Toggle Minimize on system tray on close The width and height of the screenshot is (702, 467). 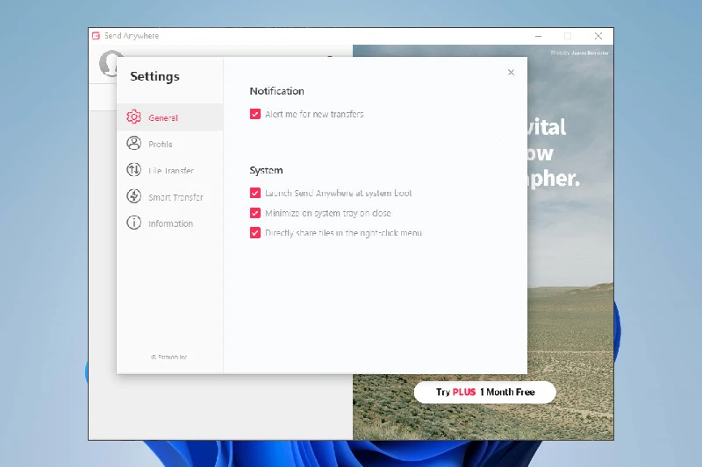click(255, 213)
